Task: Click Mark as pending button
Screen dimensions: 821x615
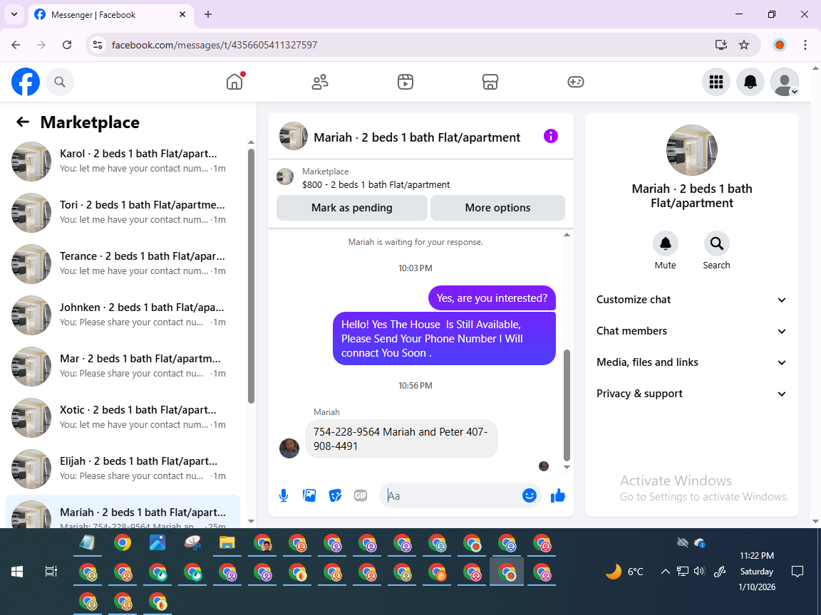Action: (x=352, y=208)
